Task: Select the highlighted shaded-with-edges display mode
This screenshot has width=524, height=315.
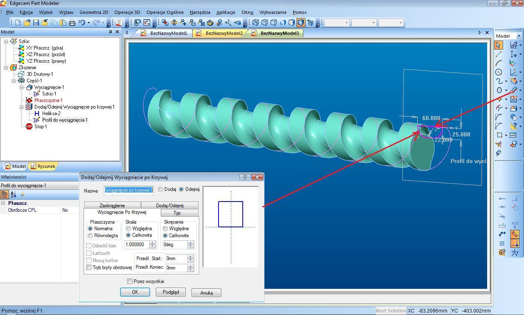Action: click(301, 23)
